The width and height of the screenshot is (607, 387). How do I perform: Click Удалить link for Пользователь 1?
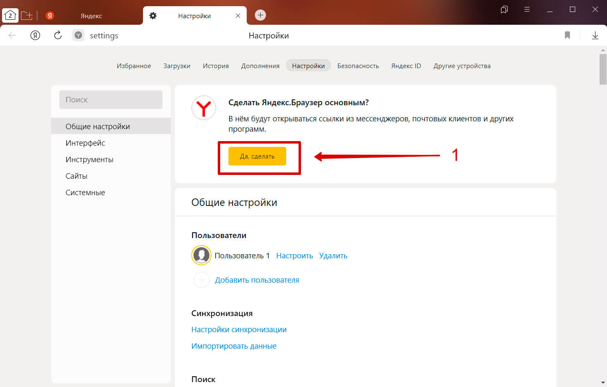click(333, 255)
